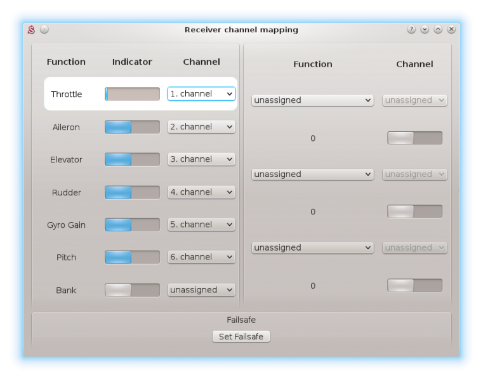Image resolution: width=483 pixels, height=380 pixels.
Task: Click the Indicator column header
Action: pyautogui.click(x=132, y=62)
